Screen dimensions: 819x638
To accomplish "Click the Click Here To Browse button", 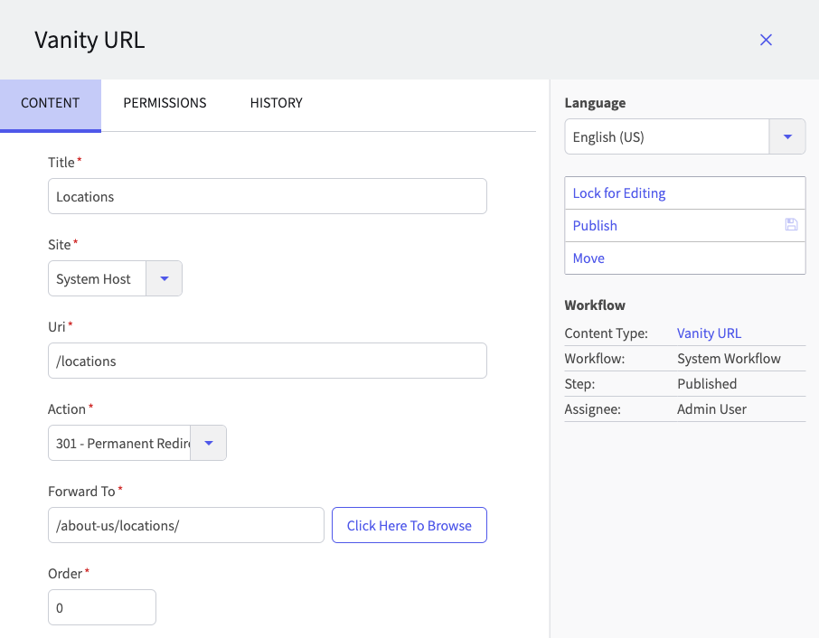I will point(409,525).
